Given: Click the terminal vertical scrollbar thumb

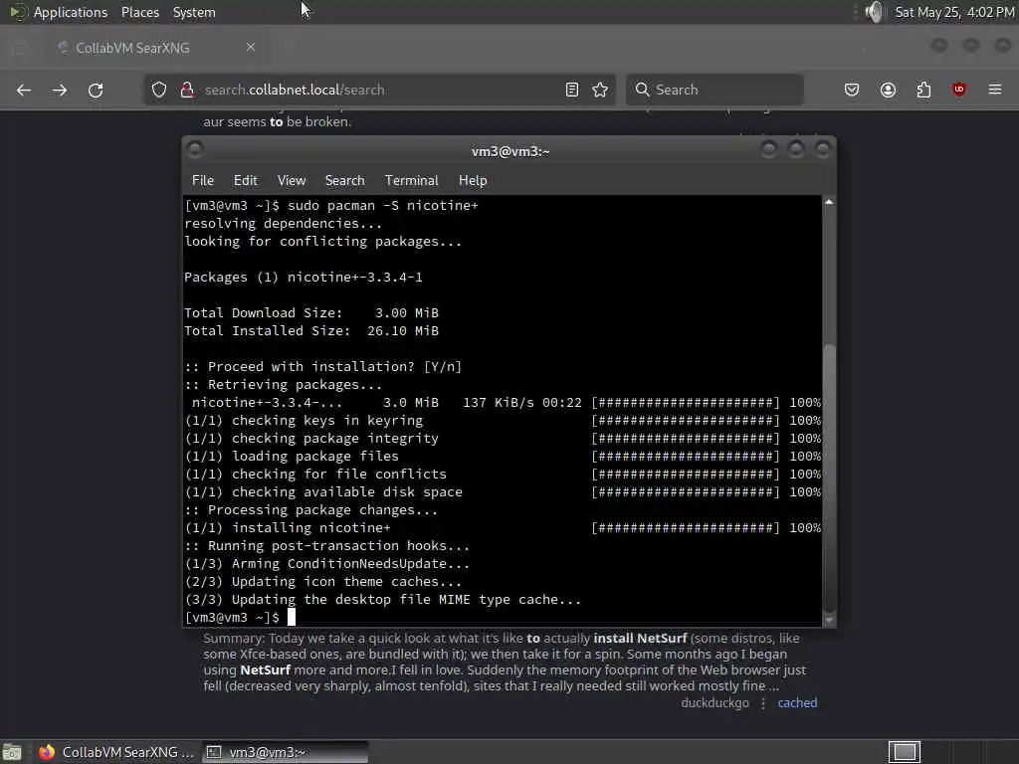Looking at the screenshot, I should [829, 477].
